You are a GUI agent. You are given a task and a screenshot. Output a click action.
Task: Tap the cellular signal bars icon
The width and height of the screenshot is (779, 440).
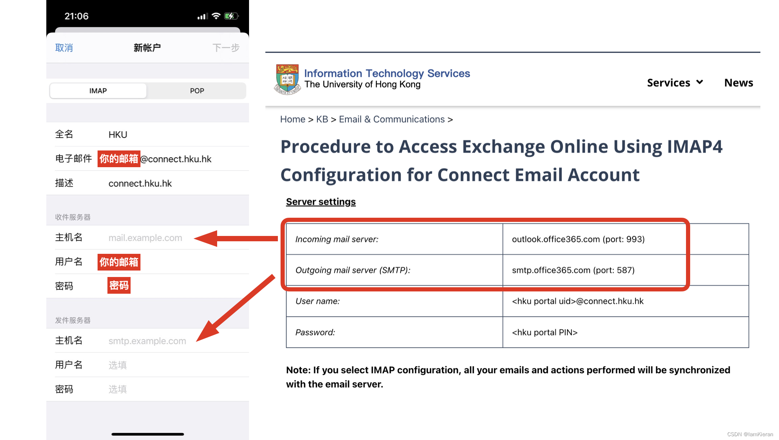pos(202,16)
